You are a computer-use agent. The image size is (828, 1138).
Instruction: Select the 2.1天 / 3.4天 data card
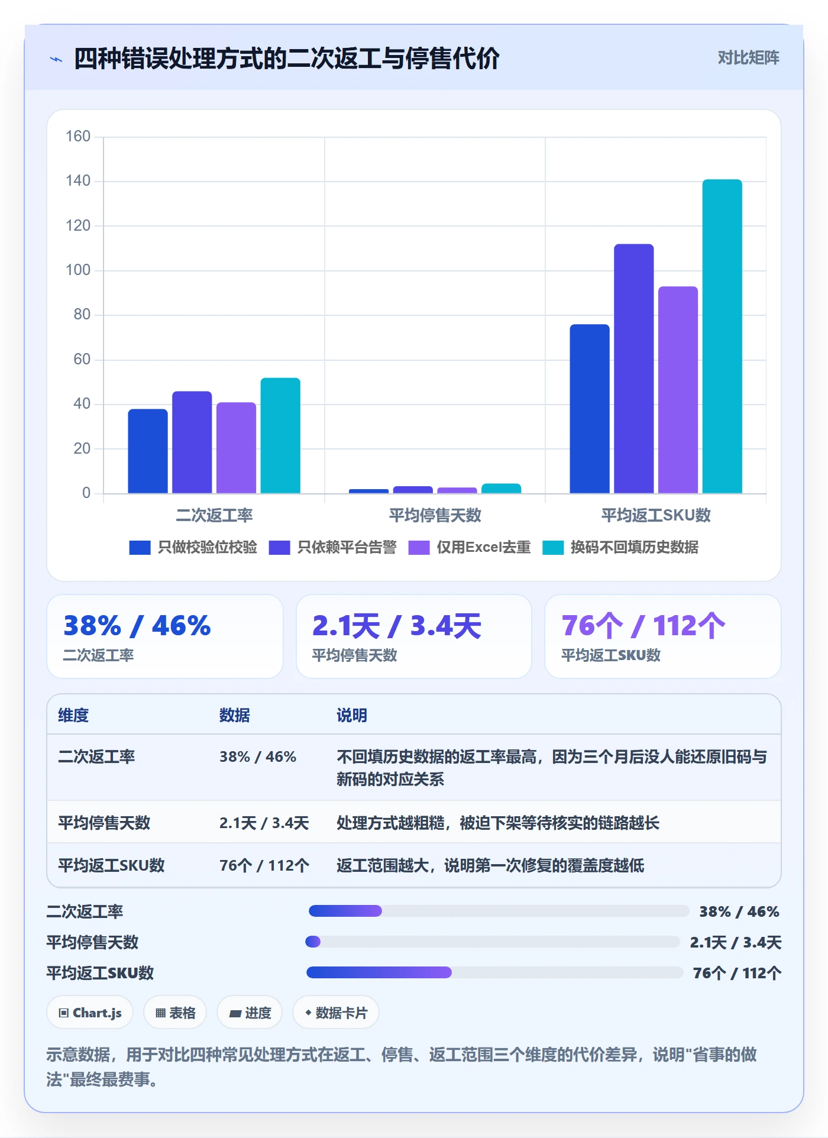click(414, 636)
